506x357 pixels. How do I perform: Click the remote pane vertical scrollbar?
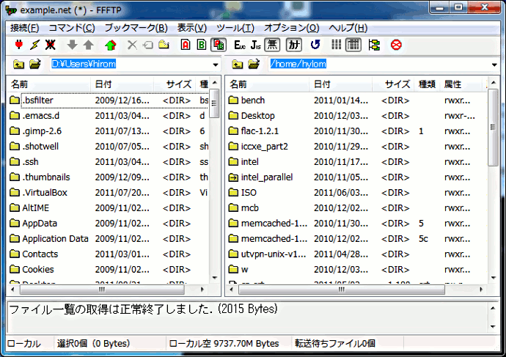pyautogui.click(x=492, y=183)
